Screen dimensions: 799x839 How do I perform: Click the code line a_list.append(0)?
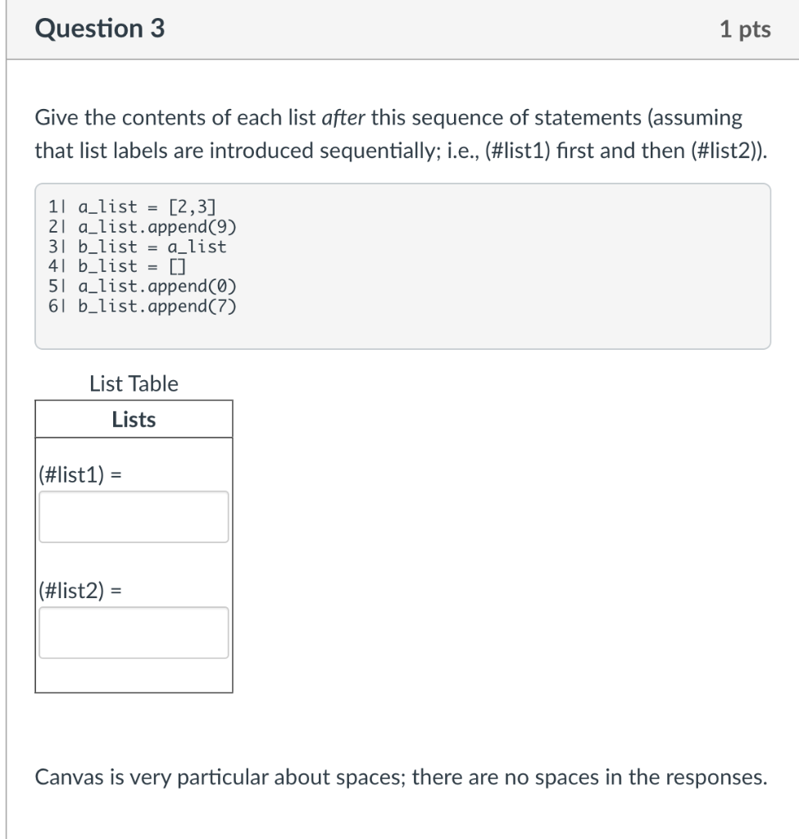pos(143,286)
